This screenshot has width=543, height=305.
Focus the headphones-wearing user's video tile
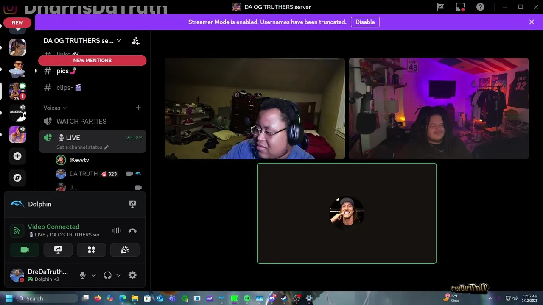tap(255, 108)
